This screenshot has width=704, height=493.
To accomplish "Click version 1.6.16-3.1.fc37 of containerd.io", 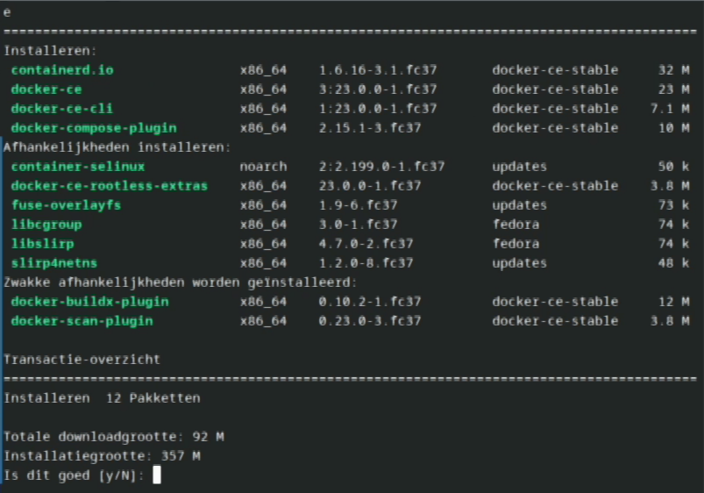I will point(378,70).
